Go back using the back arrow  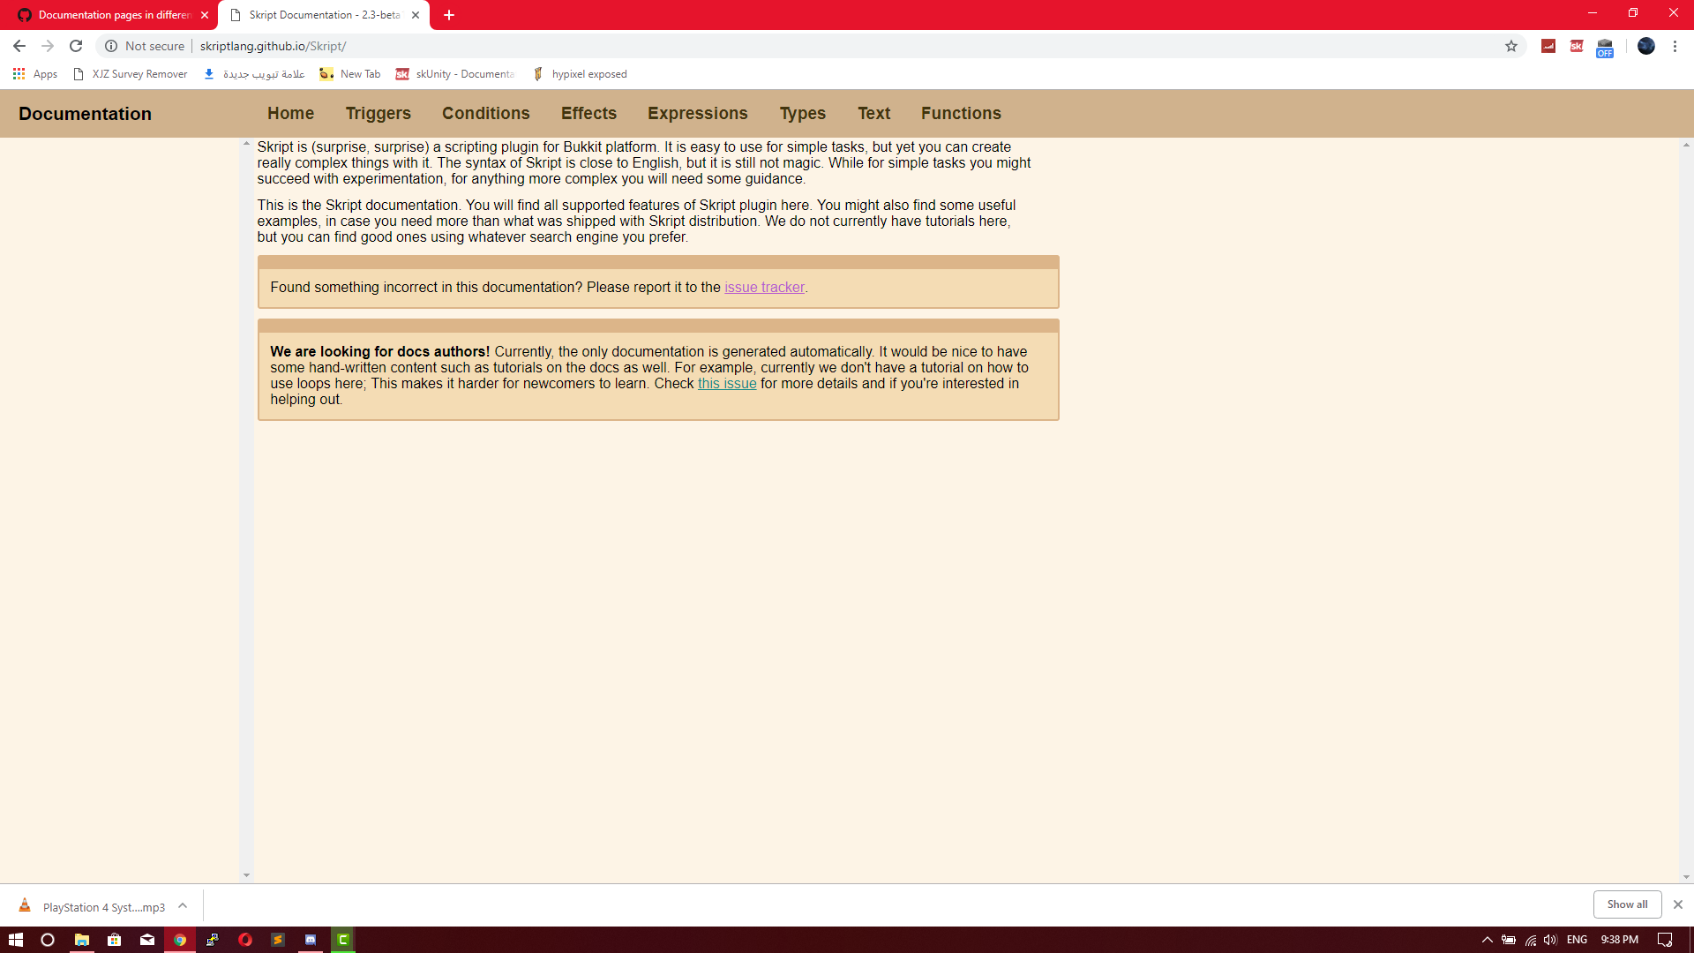[x=19, y=46]
